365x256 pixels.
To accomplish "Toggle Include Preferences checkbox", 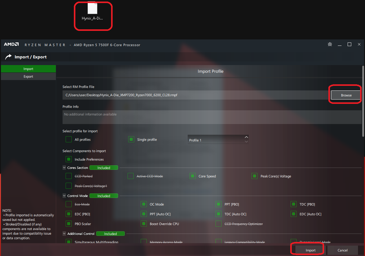I will click(69, 159).
